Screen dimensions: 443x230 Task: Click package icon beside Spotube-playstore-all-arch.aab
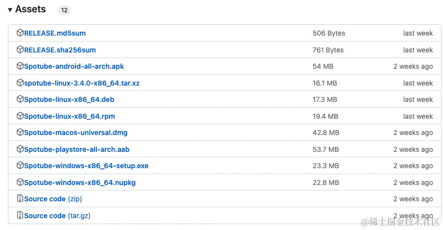click(20, 149)
